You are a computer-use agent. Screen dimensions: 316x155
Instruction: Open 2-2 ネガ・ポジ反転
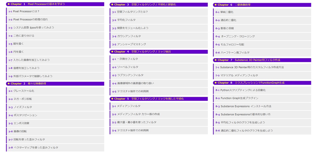pyautogui.click(x=55, y=99)
